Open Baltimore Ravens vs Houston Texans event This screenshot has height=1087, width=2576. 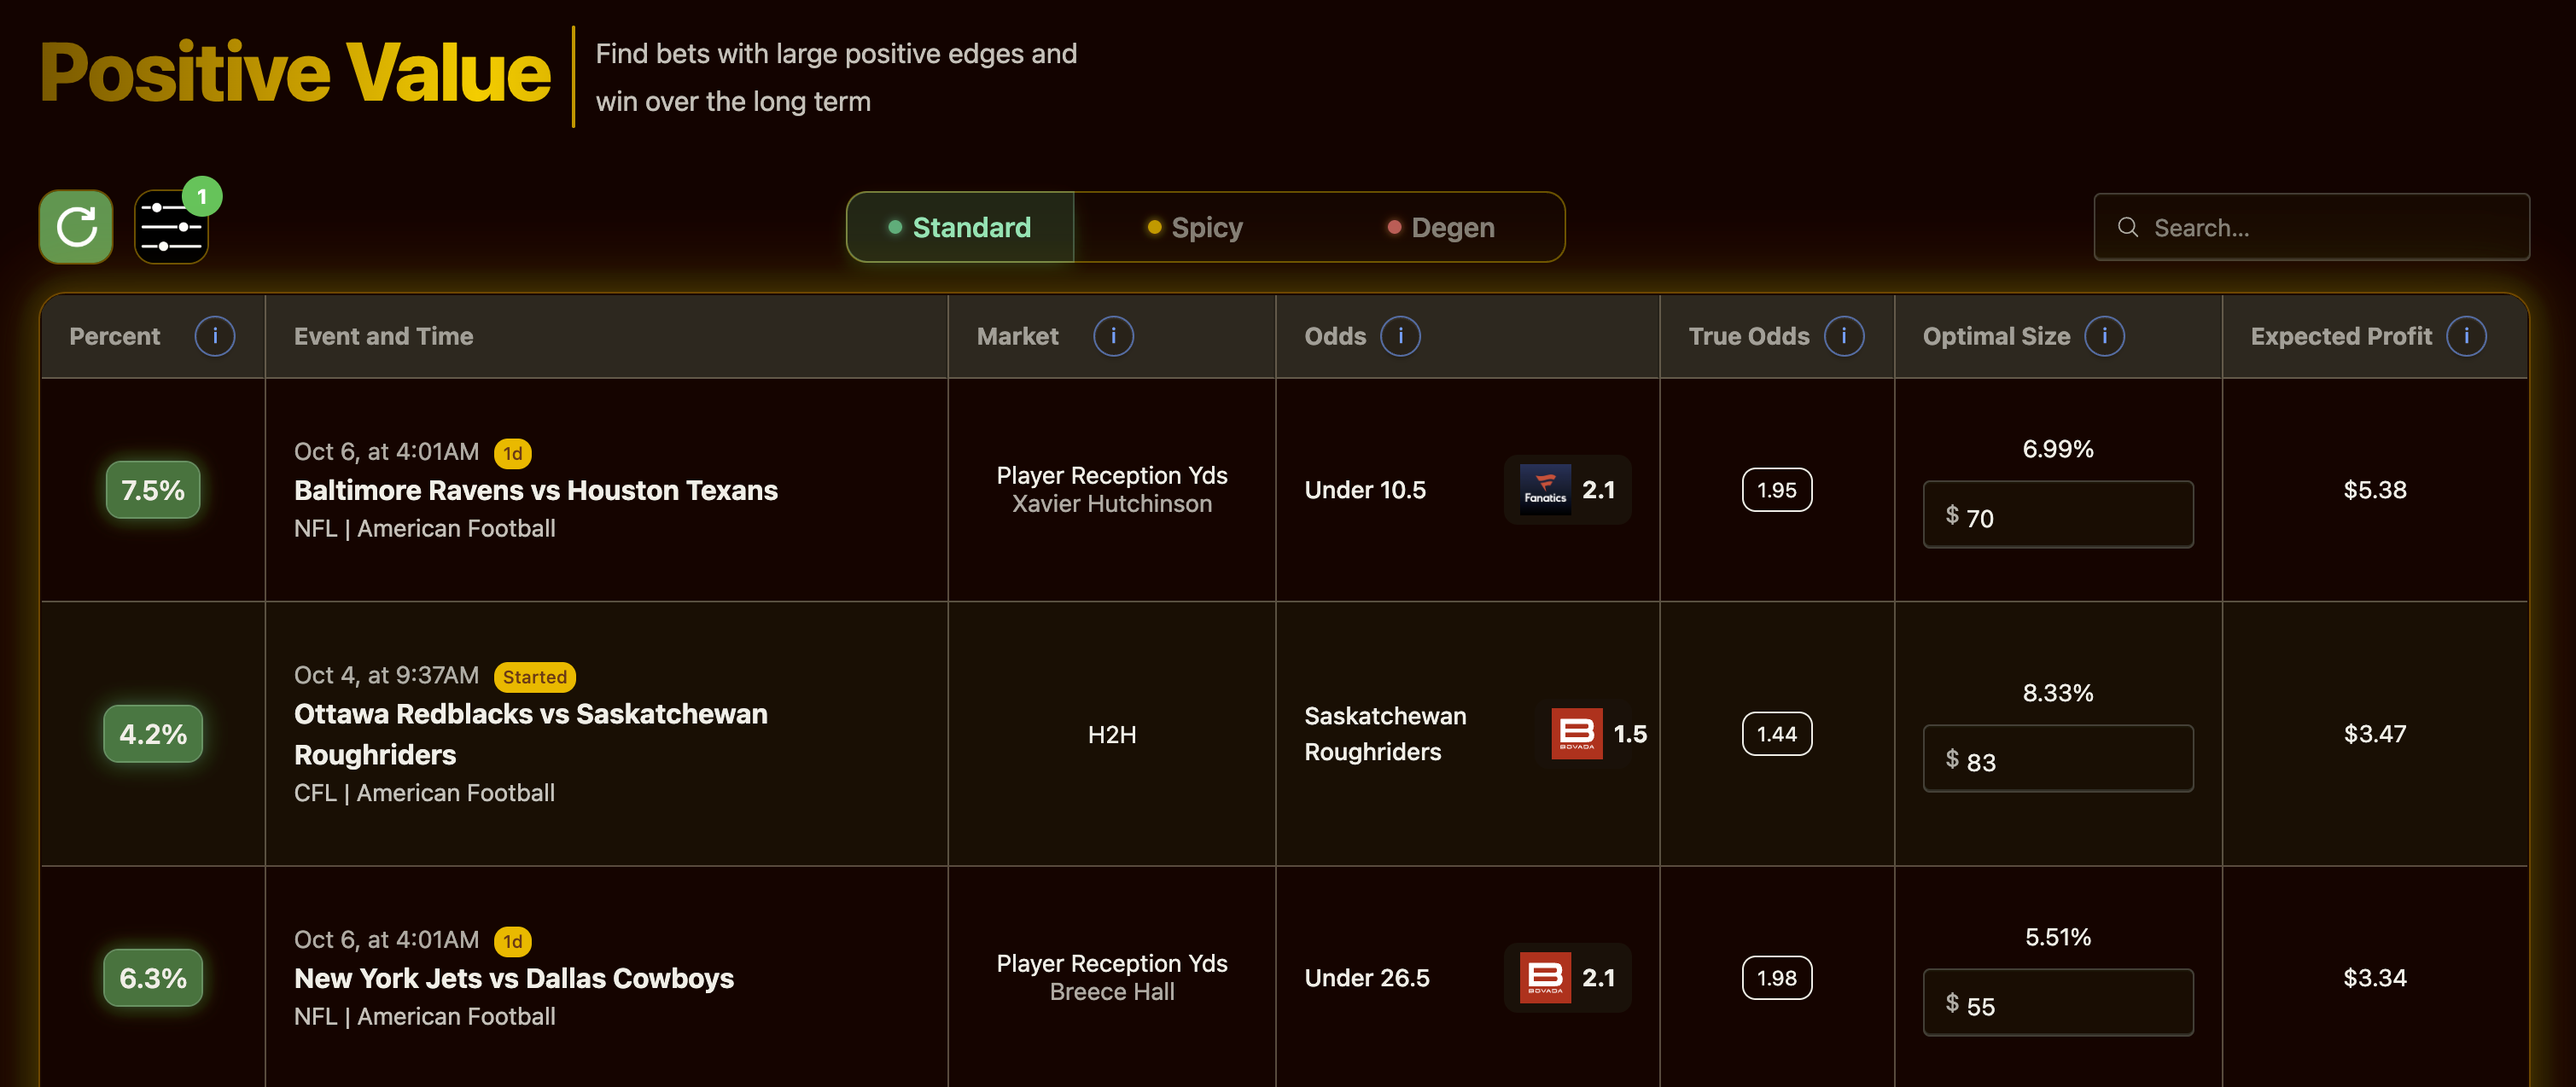pyautogui.click(x=535, y=490)
